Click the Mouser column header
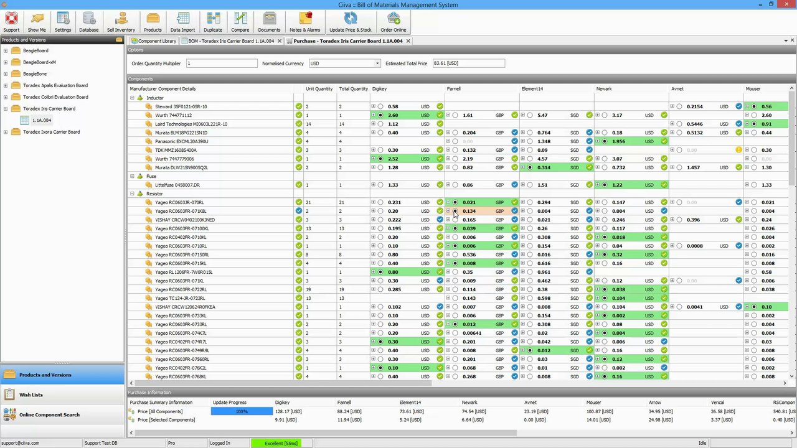 coord(766,89)
